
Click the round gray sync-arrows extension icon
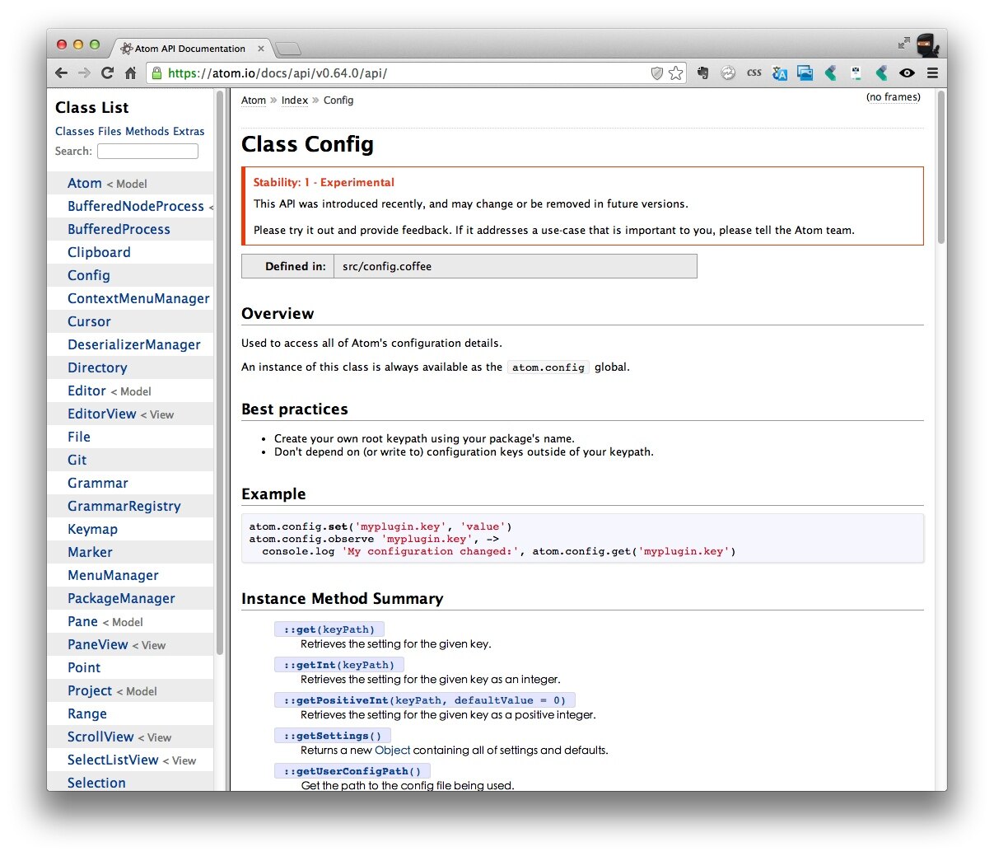(728, 73)
